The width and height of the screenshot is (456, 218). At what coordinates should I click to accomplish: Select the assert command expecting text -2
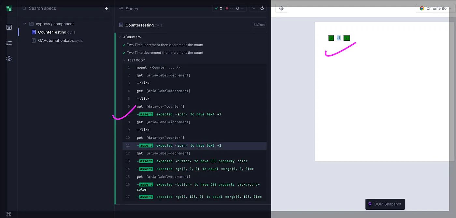(189, 114)
